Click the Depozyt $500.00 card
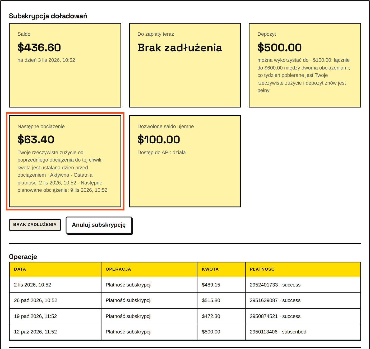370x349 pixels. pyautogui.click(x=305, y=65)
